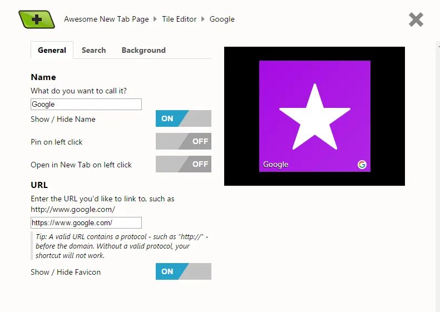Click the 'Open in New Tab on left click' label
The image size is (440, 312).
81,165
